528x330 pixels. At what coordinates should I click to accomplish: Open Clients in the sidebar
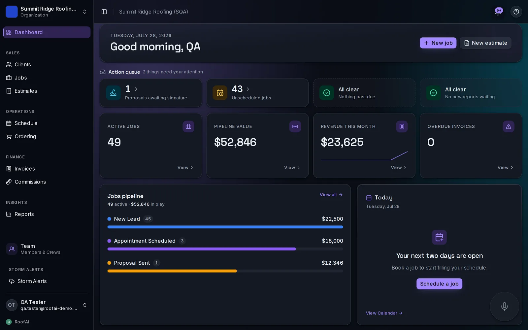pyautogui.click(x=47, y=65)
